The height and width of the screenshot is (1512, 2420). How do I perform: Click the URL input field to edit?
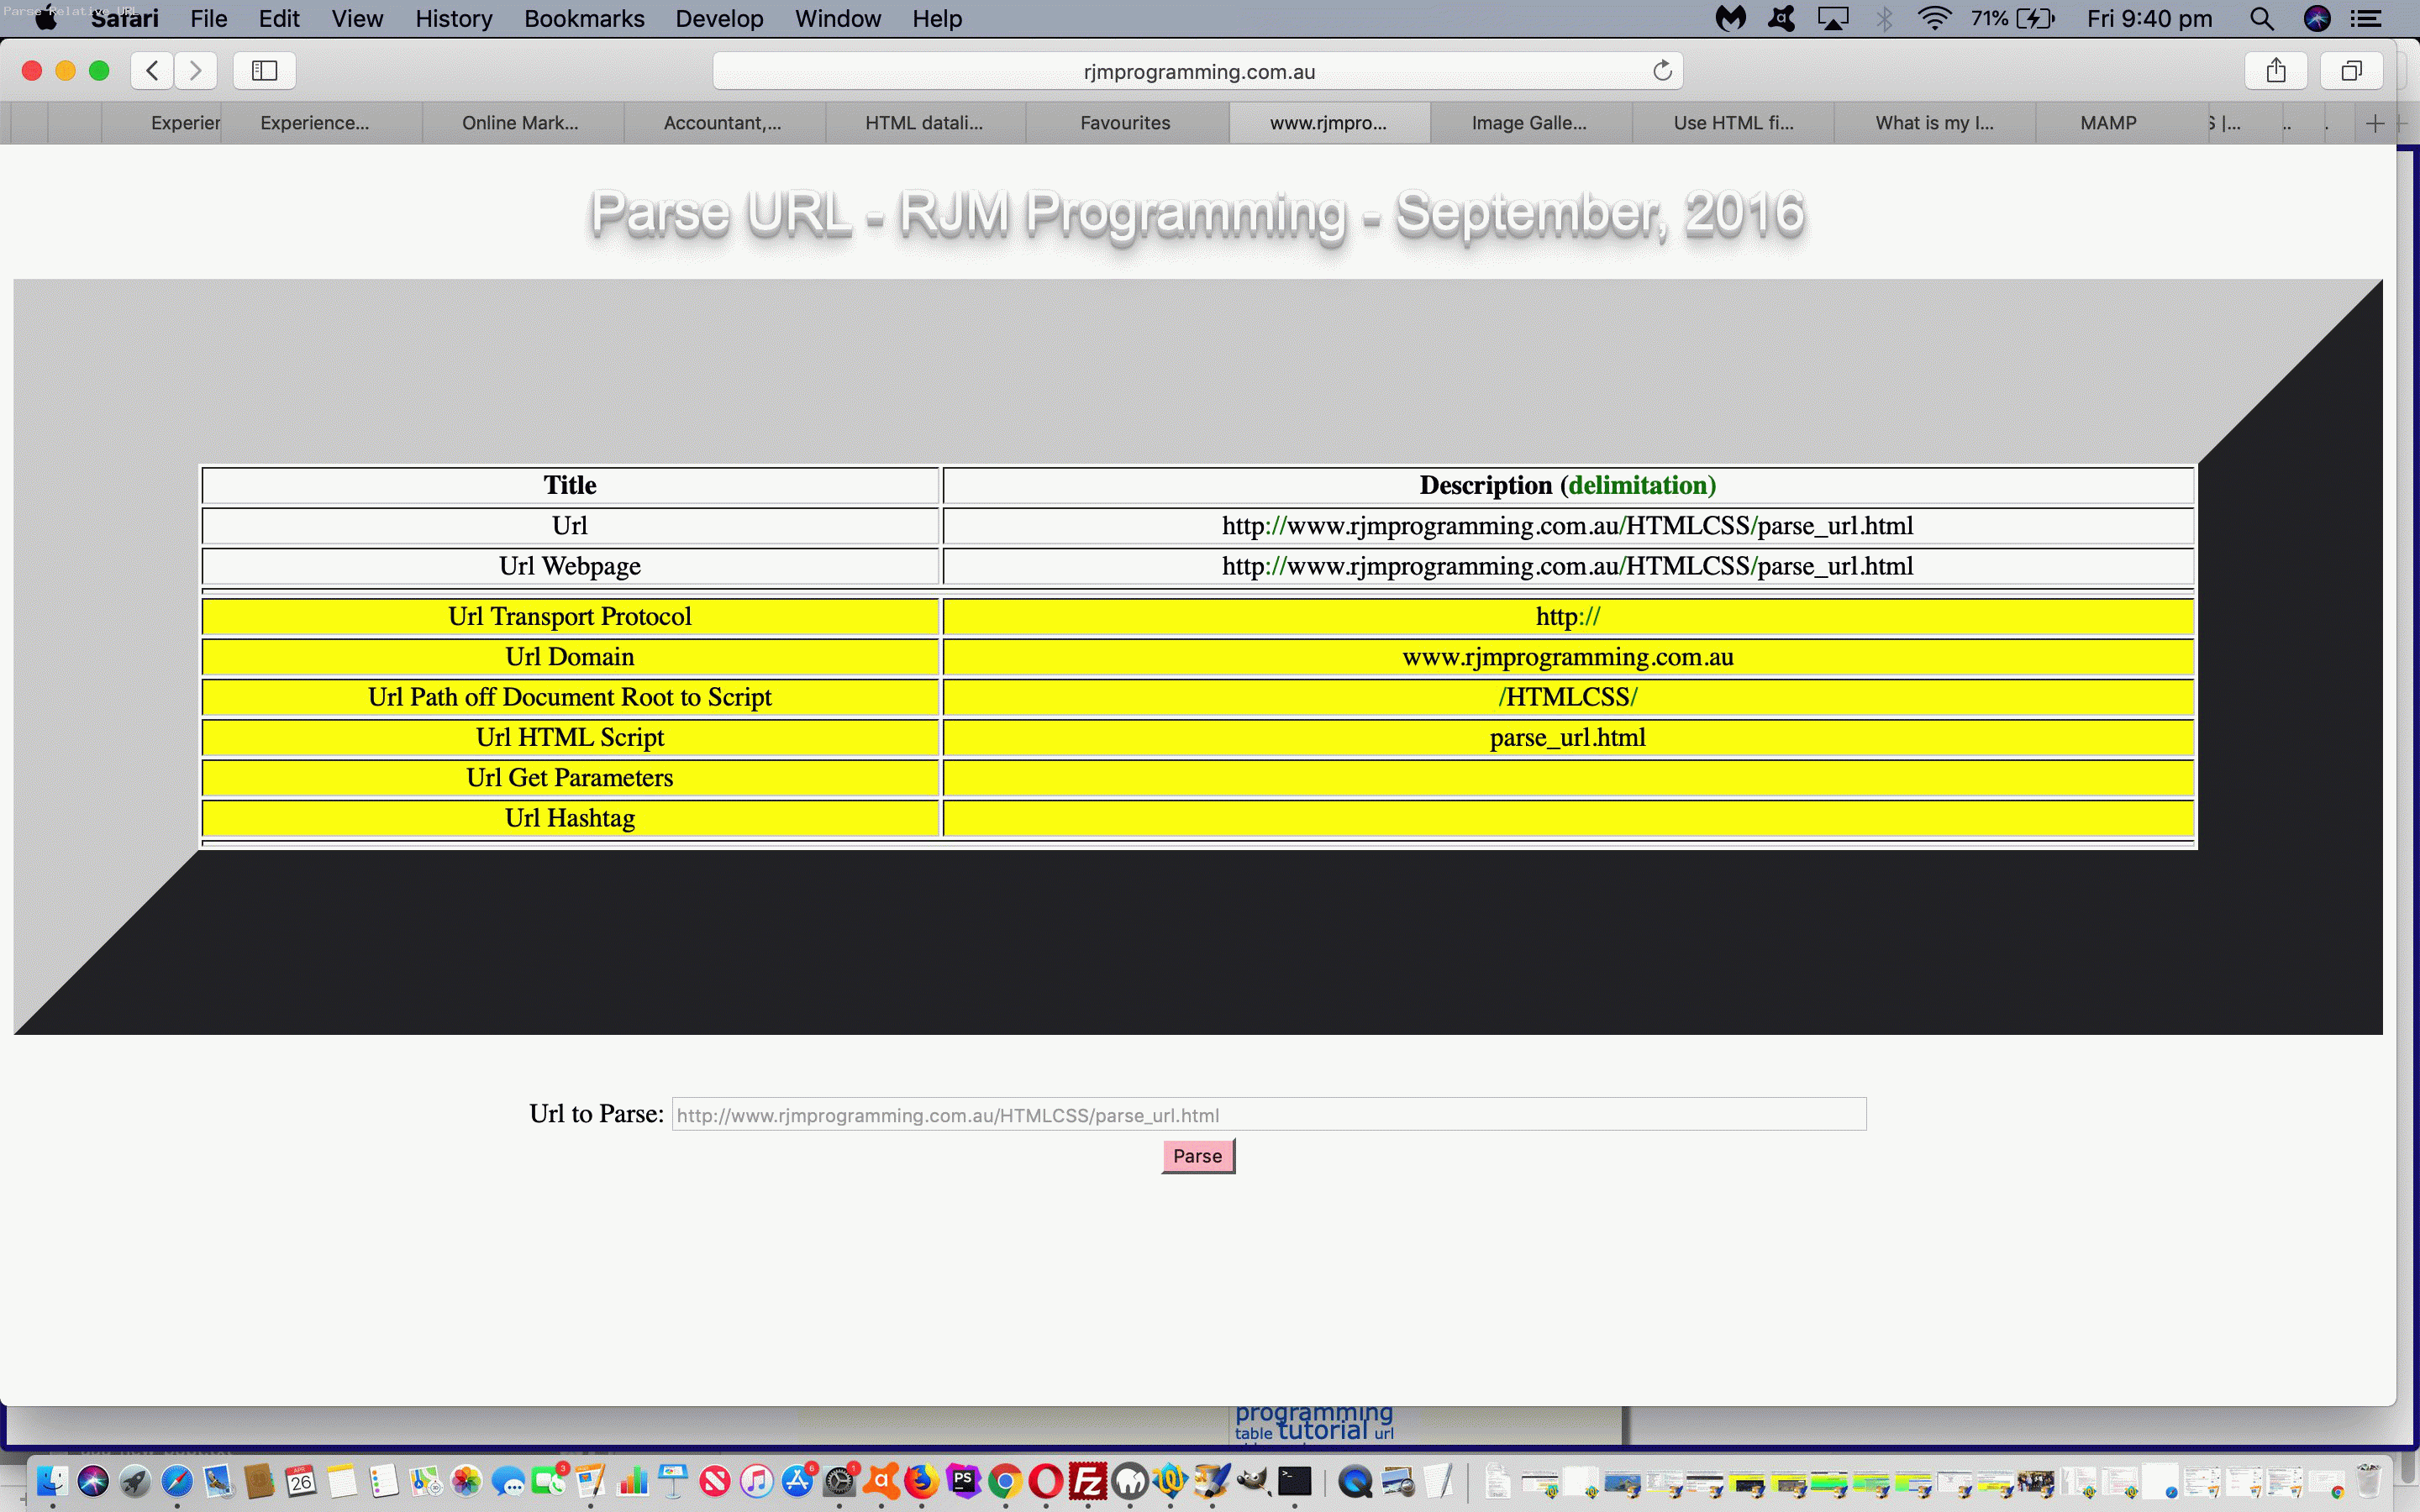pyautogui.click(x=1268, y=1113)
